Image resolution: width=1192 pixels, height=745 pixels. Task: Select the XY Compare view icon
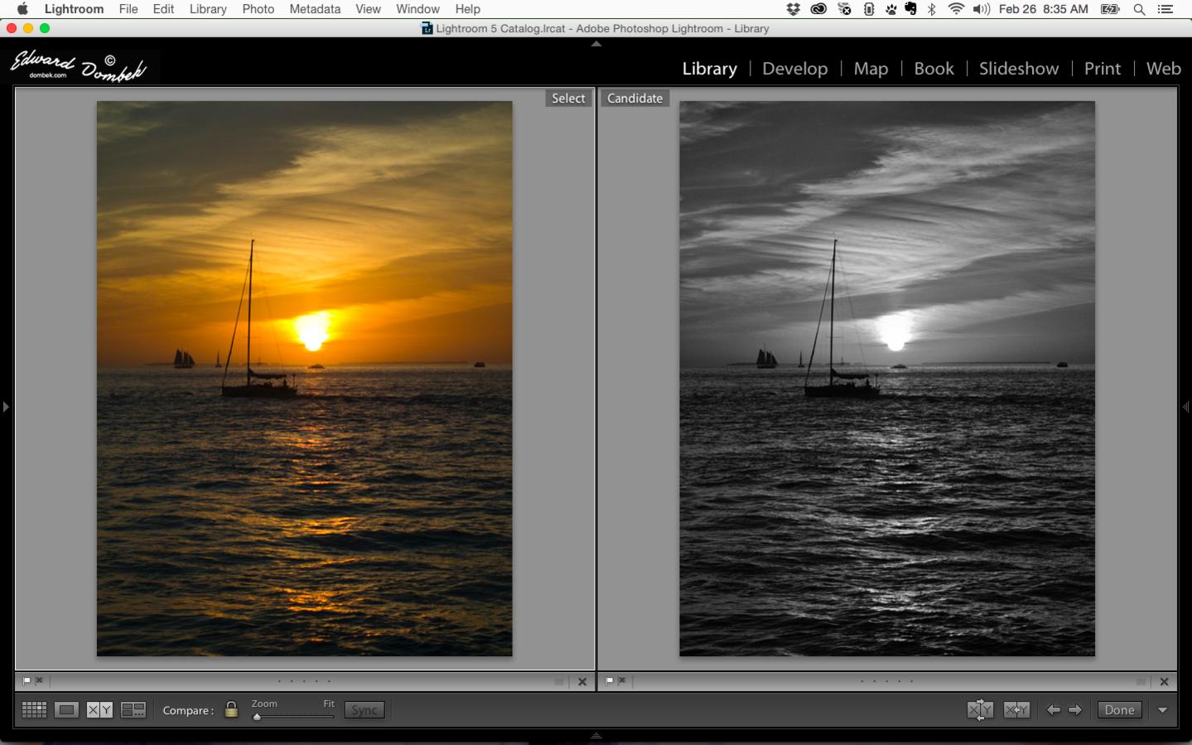[x=99, y=710]
